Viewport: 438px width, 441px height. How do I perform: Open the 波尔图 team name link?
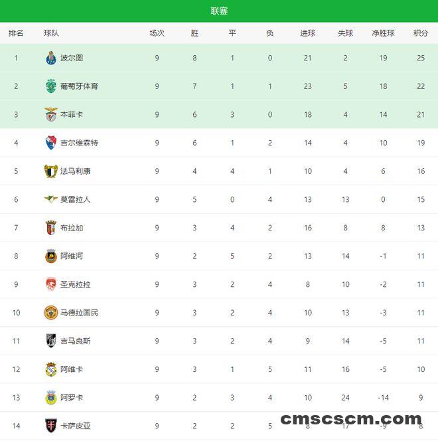pyautogui.click(x=72, y=58)
